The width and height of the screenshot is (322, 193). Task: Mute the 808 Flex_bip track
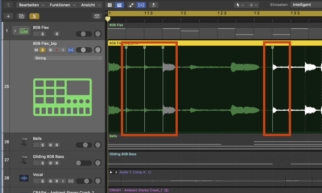[36, 50]
